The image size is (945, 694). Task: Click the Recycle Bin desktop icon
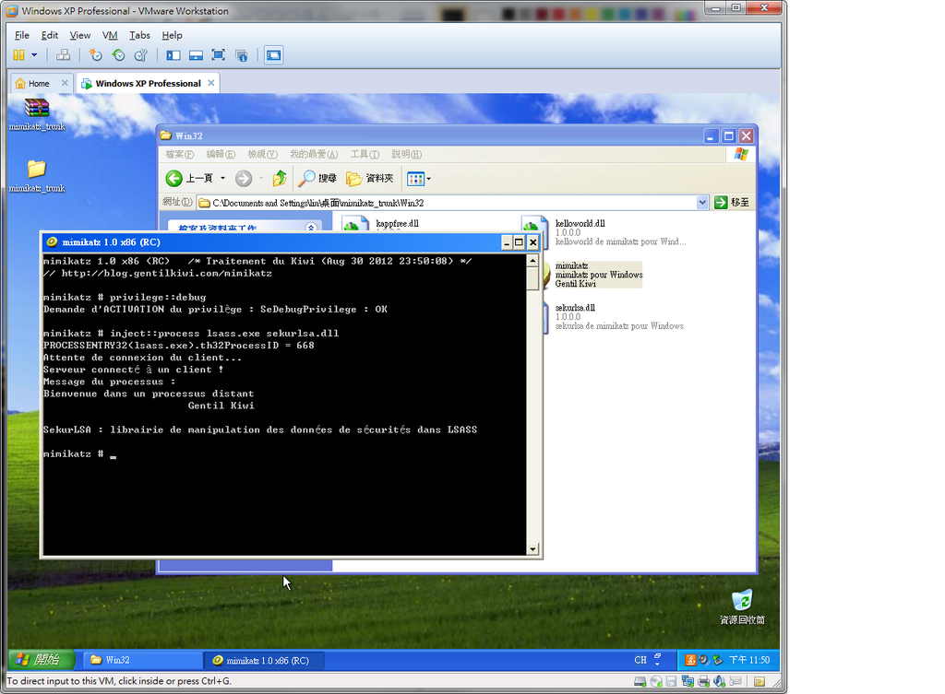742,606
